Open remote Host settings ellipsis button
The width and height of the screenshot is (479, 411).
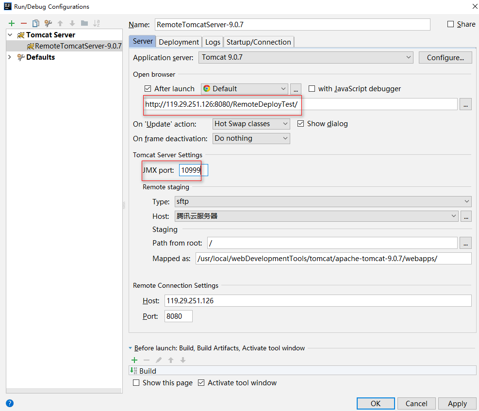pos(466,216)
